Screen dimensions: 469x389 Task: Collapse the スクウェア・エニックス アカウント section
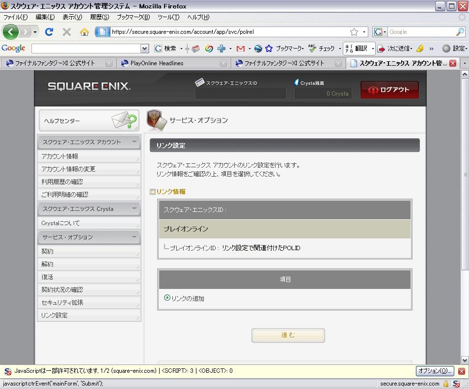(x=134, y=142)
